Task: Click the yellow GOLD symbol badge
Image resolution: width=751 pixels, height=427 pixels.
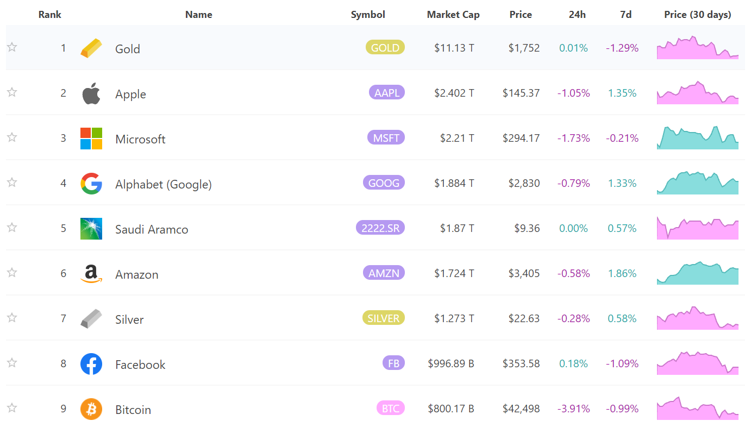Action: click(x=385, y=48)
